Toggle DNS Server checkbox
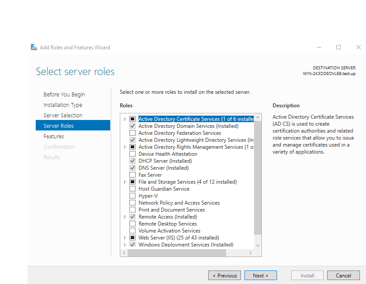 tap(132, 168)
